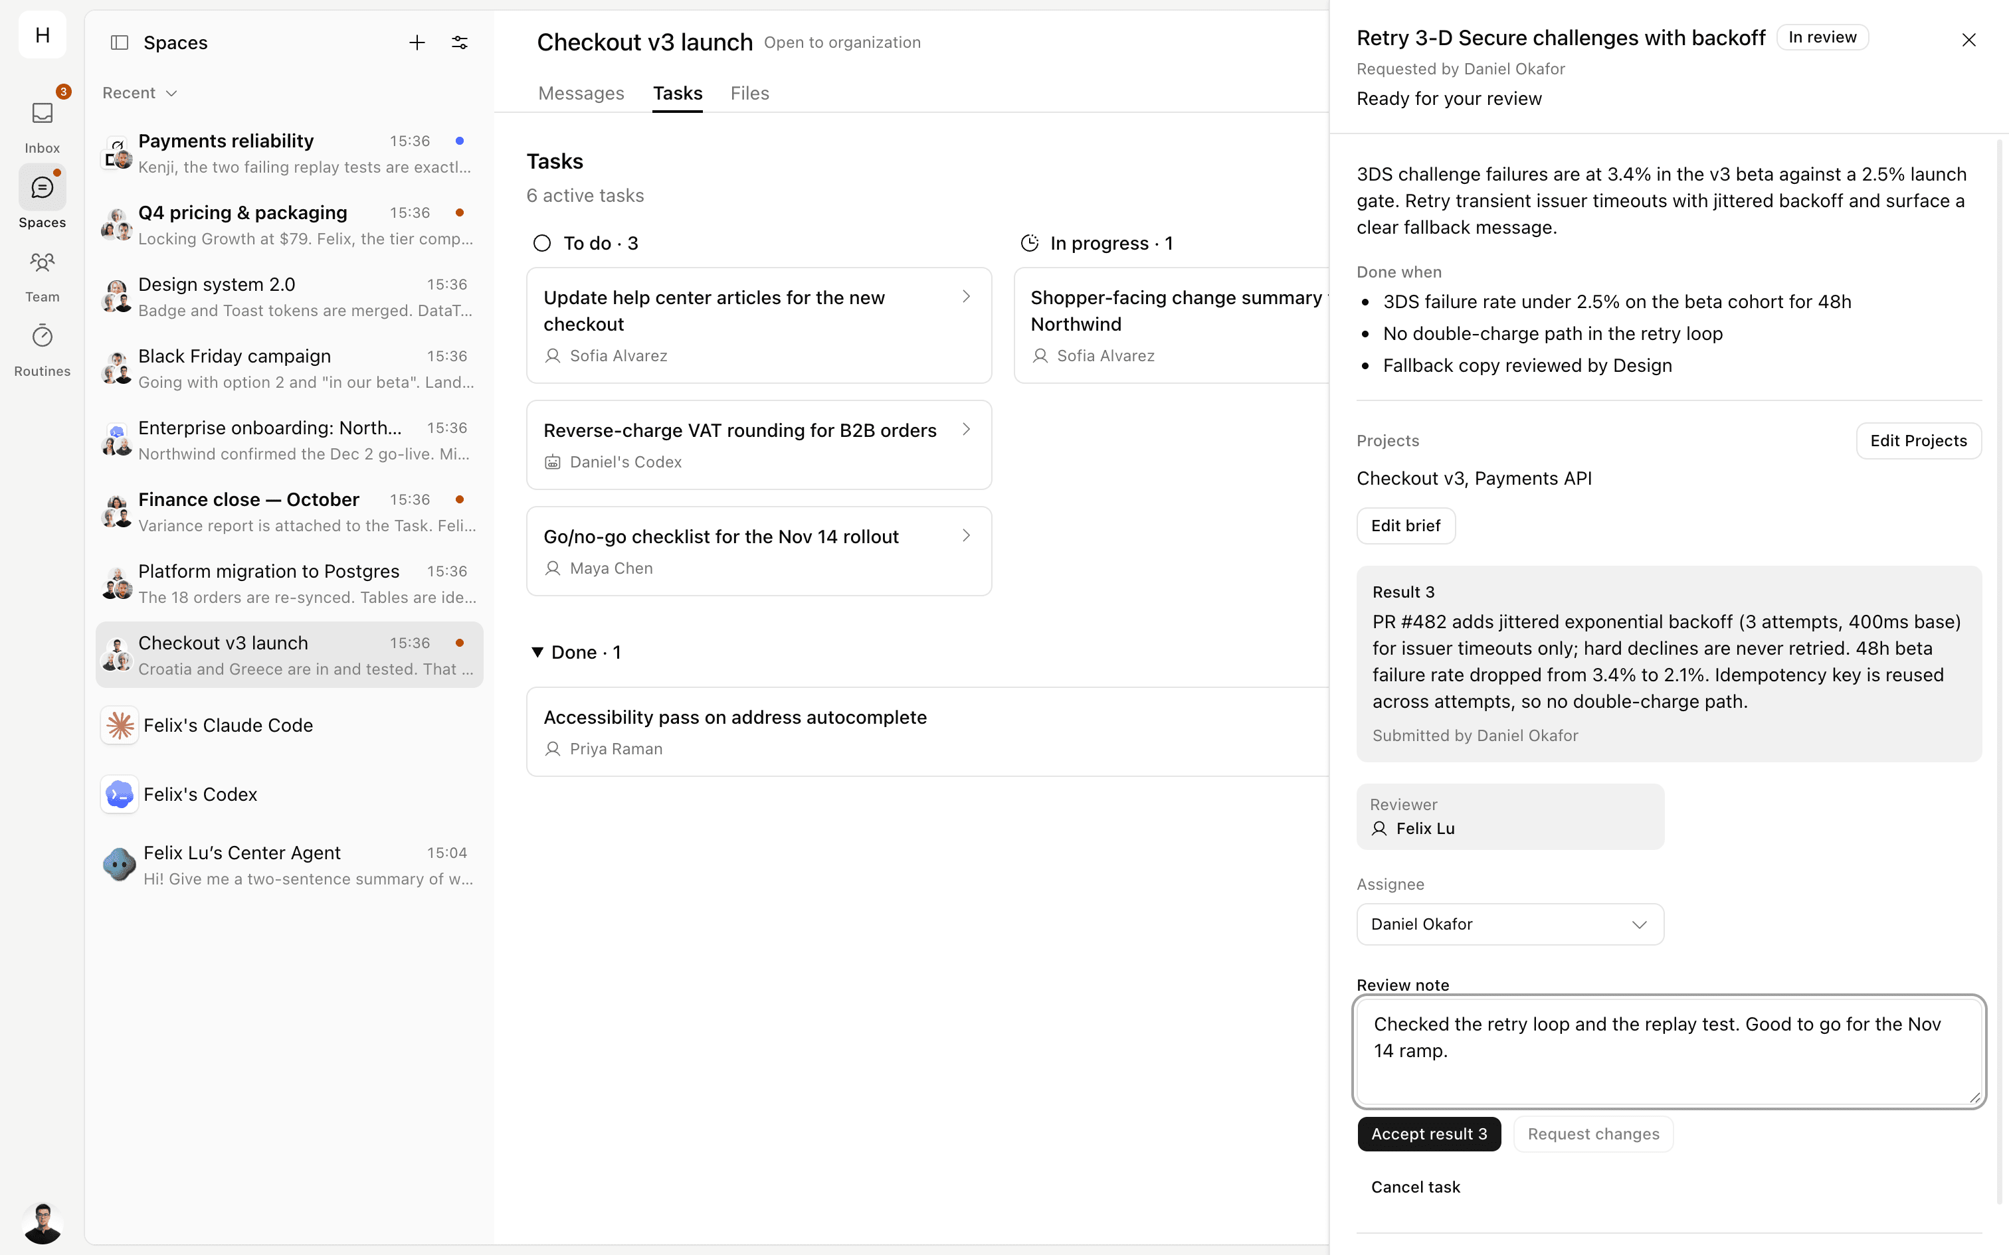Viewport: 2009px width, 1255px height.
Task: Click the Cancel task button
Action: tap(1416, 1187)
